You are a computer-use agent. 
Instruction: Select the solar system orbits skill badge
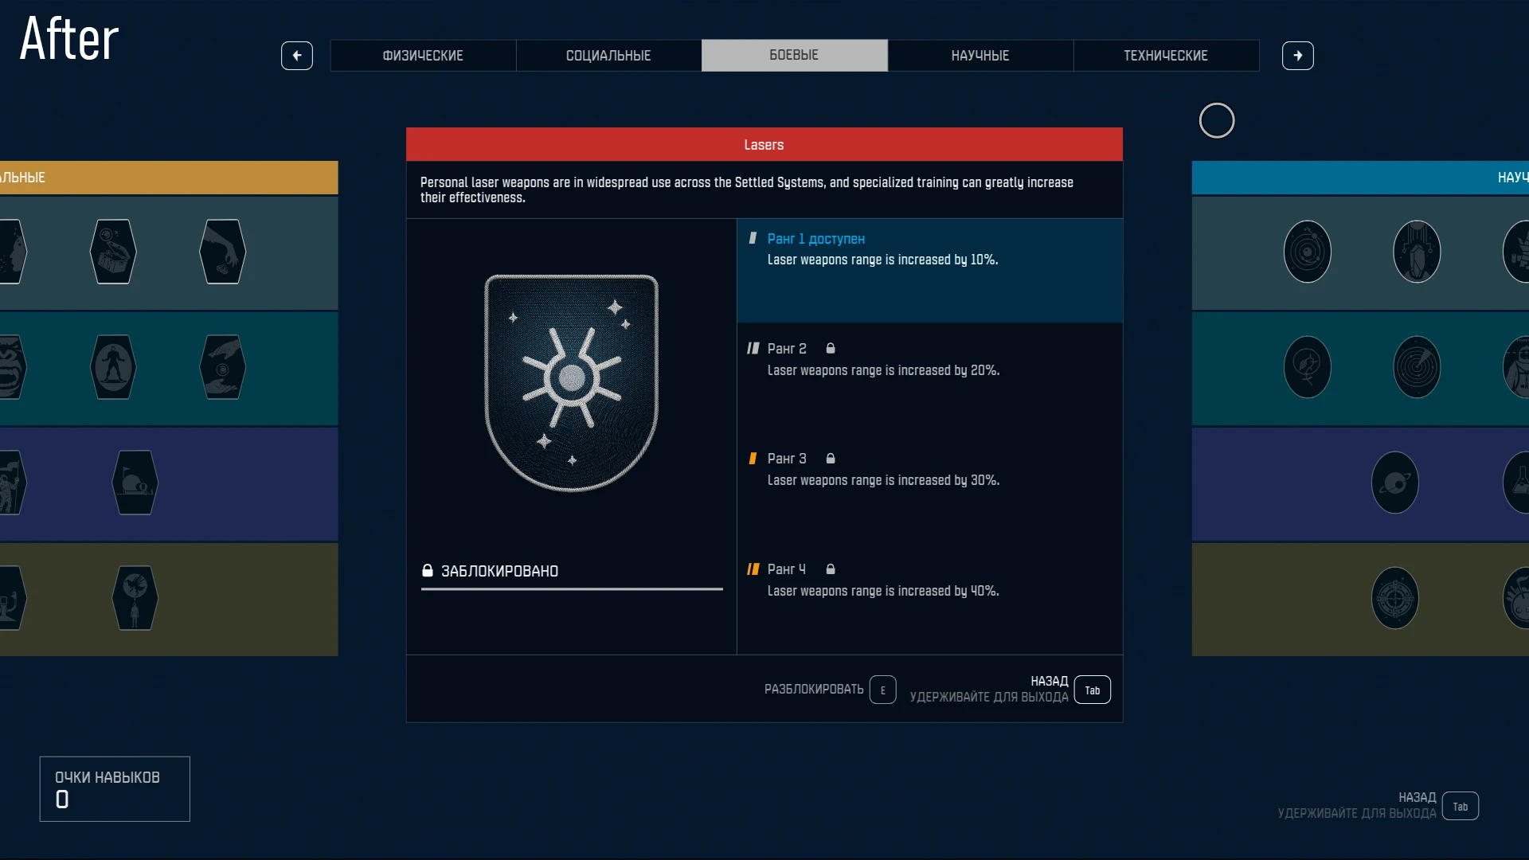1307,252
